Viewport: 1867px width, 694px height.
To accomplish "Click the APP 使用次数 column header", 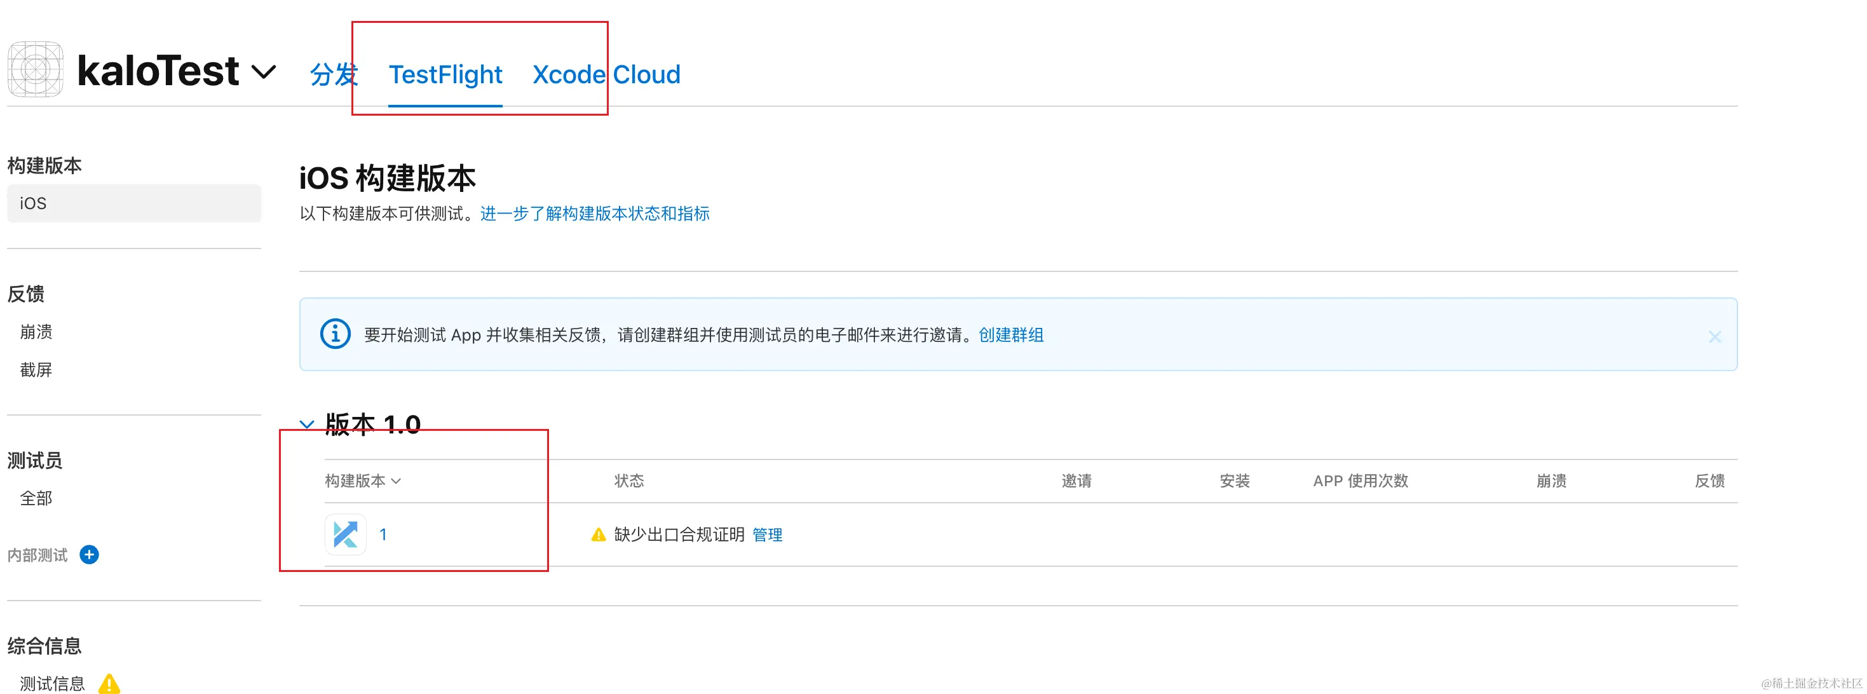I will 1361,481.
